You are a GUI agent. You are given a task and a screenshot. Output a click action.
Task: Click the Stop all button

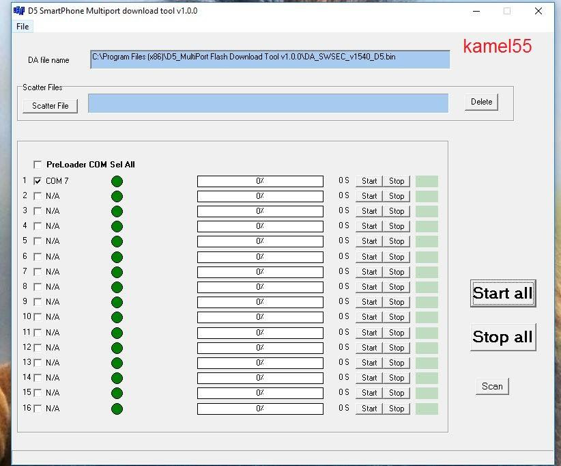coord(503,337)
